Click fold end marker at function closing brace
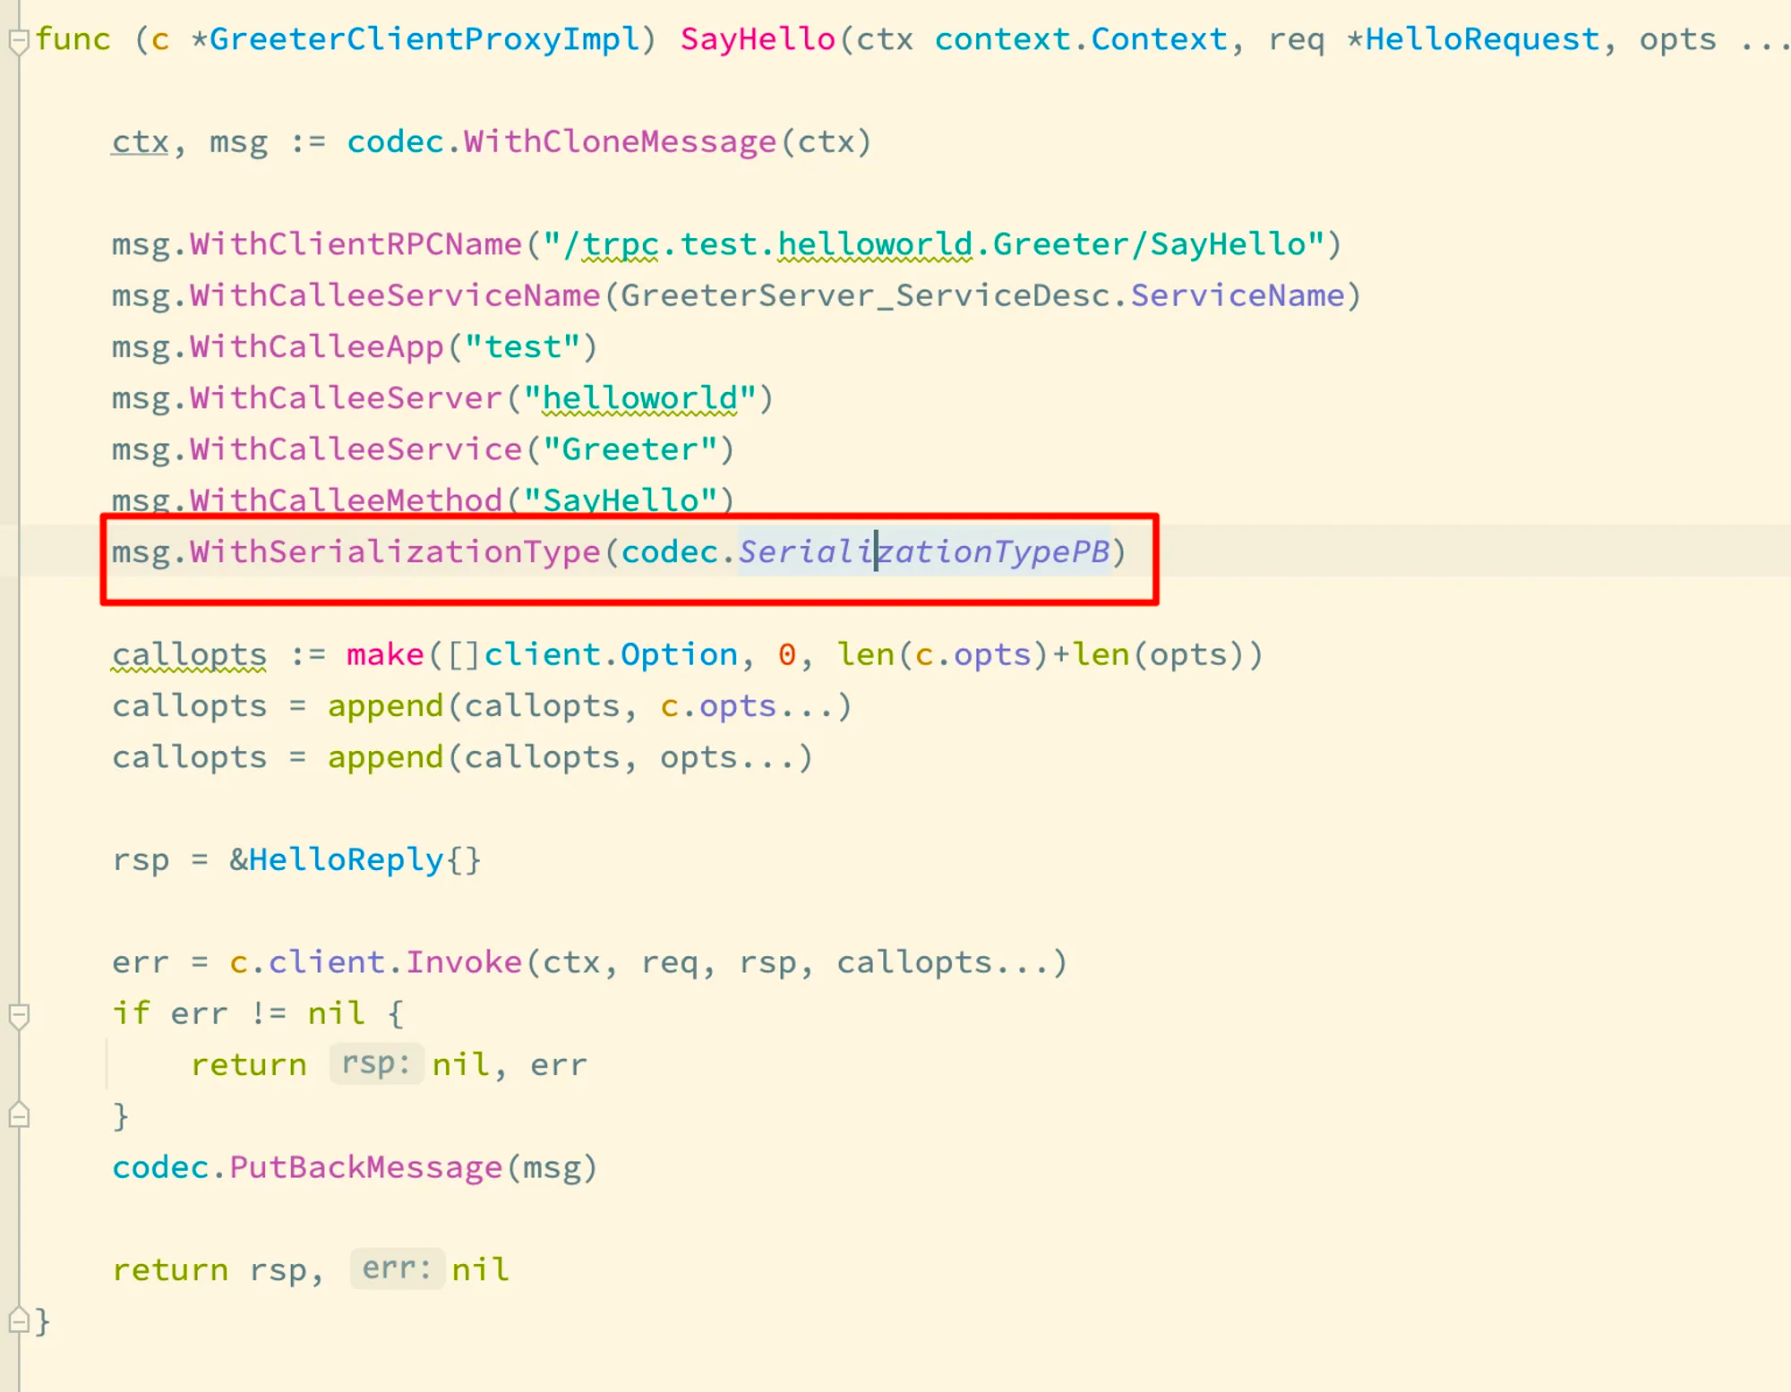The height and width of the screenshot is (1392, 1791). [18, 1320]
